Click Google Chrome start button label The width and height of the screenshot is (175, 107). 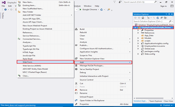[90, 10]
